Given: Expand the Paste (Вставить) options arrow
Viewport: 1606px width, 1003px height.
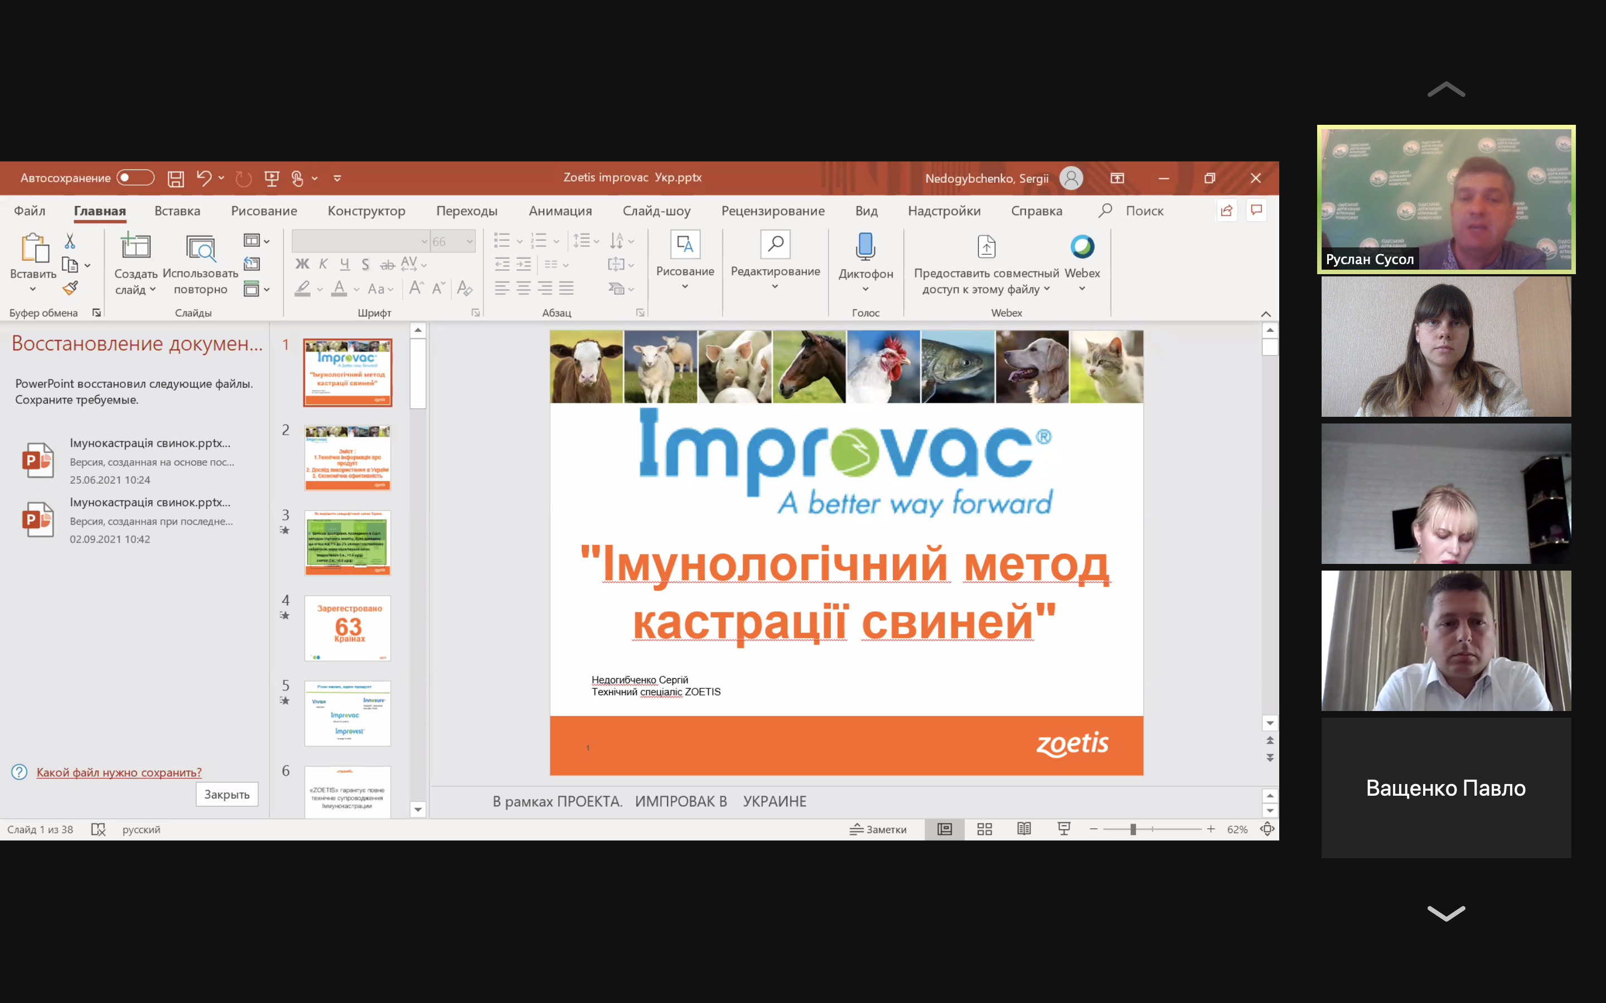Looking at the screenshot, I should (x=32, y=289).
